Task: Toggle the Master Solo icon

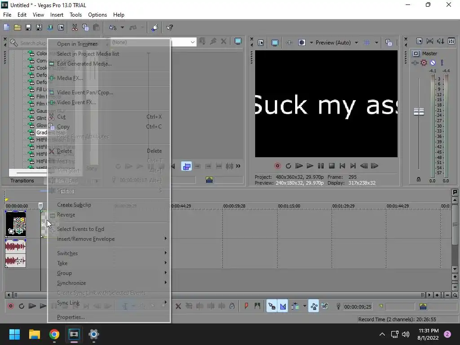Action: 442,63
